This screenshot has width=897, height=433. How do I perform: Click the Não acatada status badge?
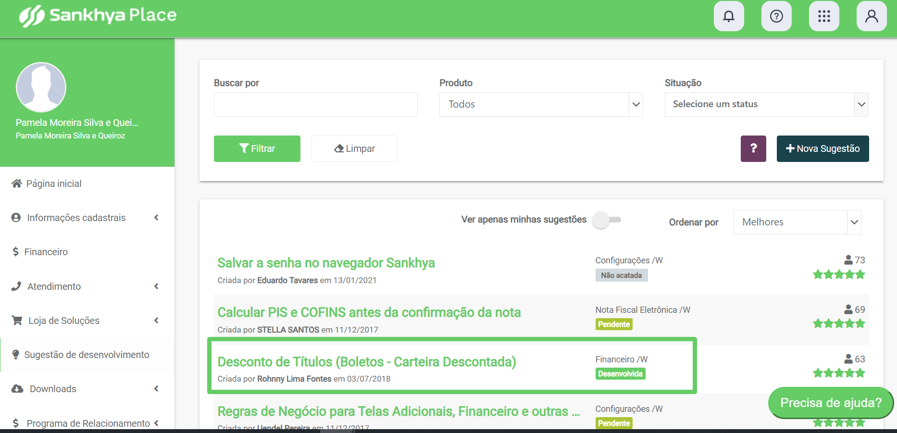coord(622,275)
